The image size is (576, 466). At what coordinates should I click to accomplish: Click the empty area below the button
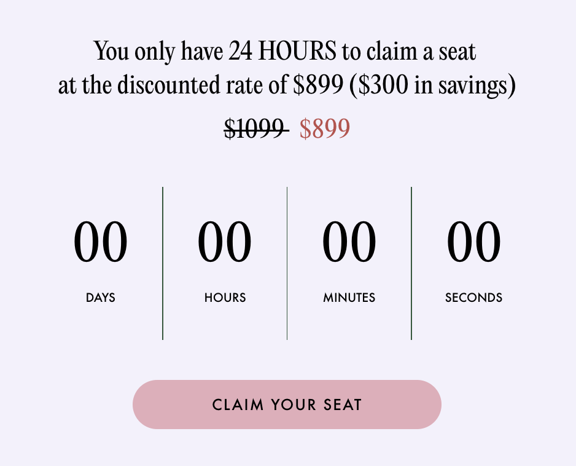pyautogui.click(x=287, y=449)
